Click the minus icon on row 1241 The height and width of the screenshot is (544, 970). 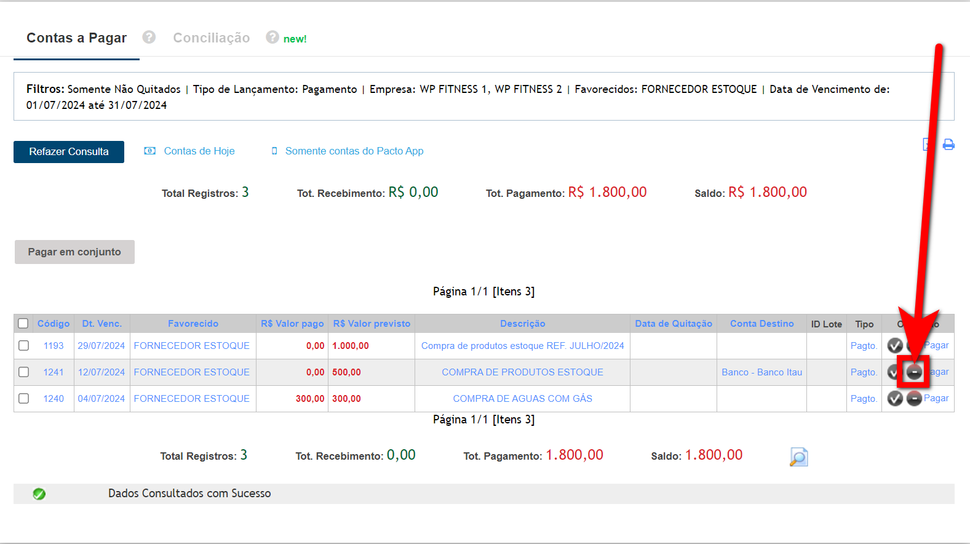point(914,372)
